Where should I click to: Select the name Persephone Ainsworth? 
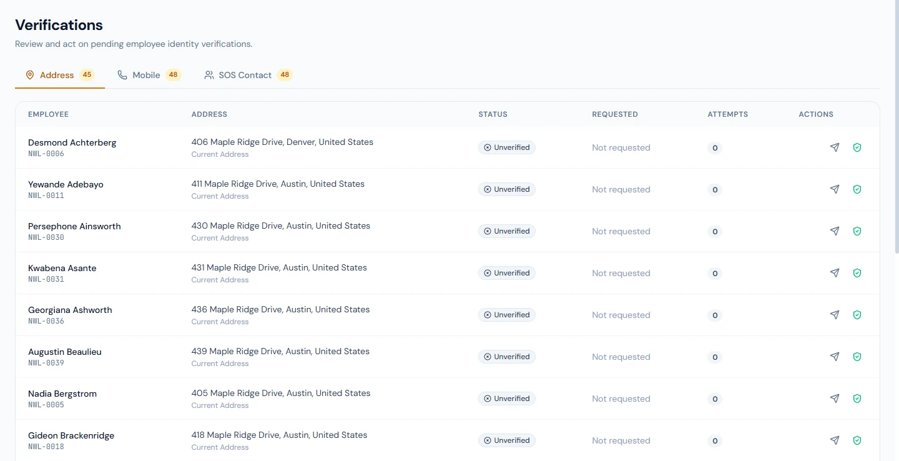(x=74, y=226)
